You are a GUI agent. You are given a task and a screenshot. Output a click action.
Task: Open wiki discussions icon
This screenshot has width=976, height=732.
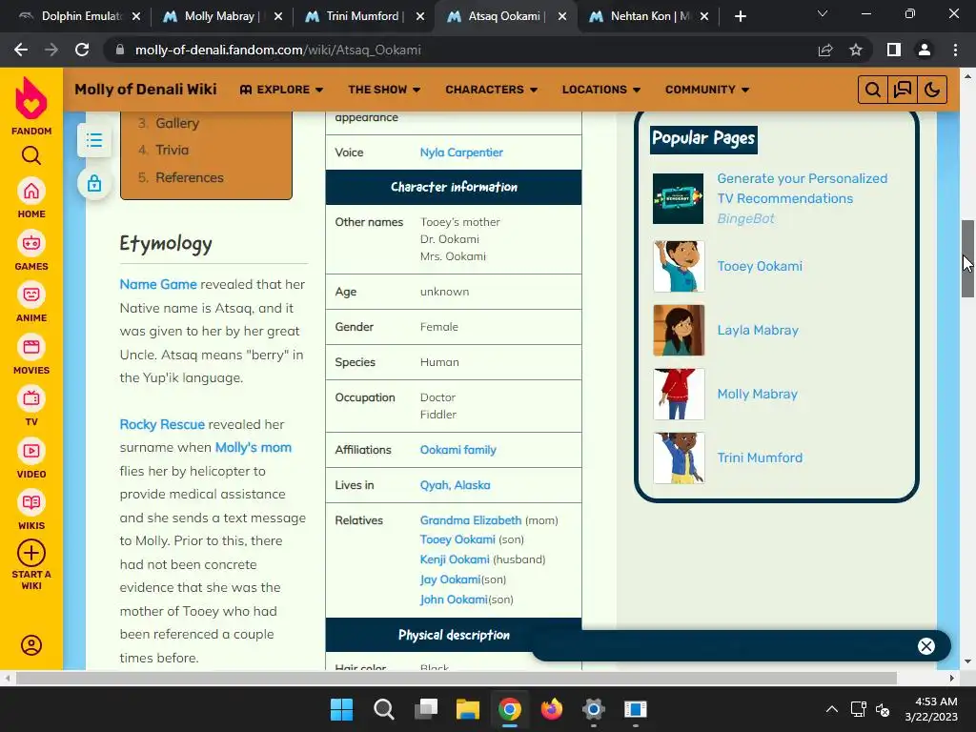(x=903, y=90)
